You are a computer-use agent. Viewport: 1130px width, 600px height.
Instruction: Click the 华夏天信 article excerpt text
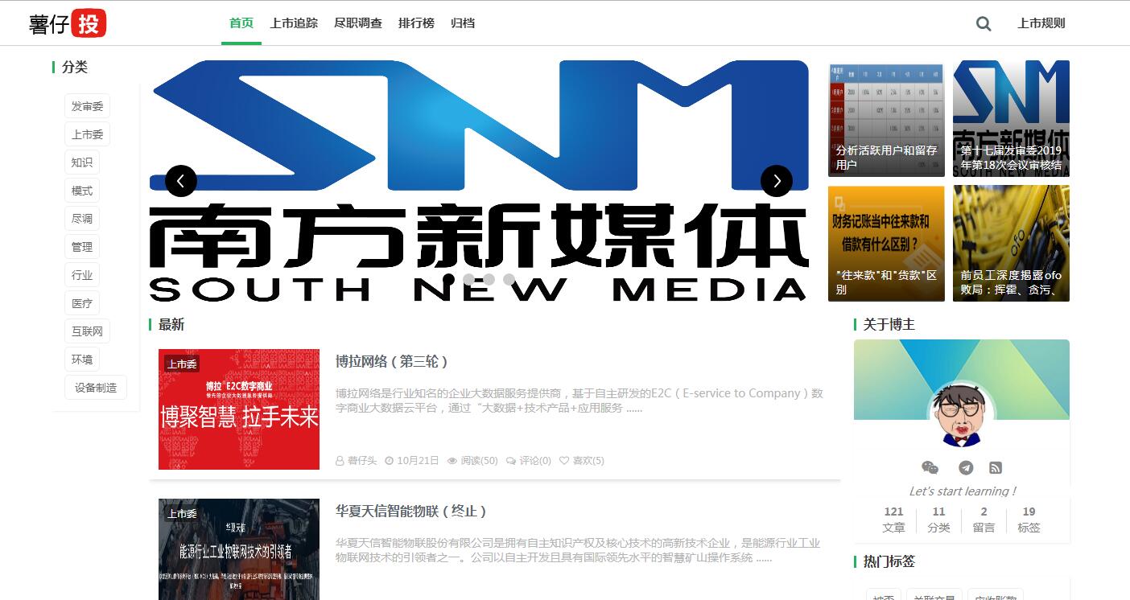click(x=578, y=550)
